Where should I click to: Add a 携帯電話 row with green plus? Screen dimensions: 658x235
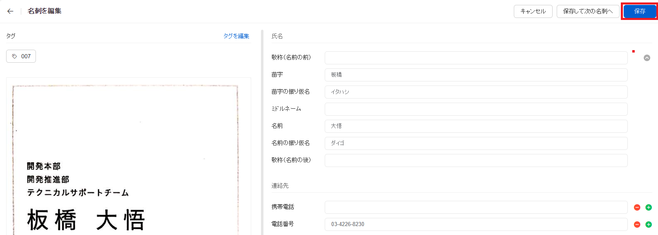click(x=649, y=207)
